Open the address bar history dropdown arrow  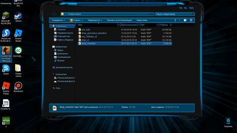coord(148,14)
